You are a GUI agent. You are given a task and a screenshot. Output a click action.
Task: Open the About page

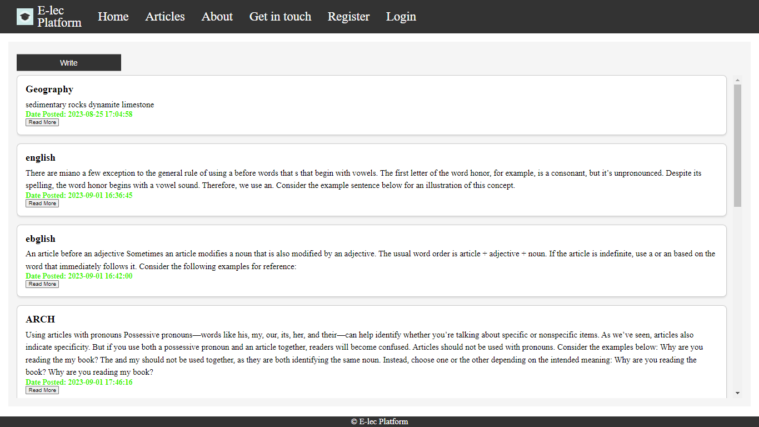pos(217,17)
